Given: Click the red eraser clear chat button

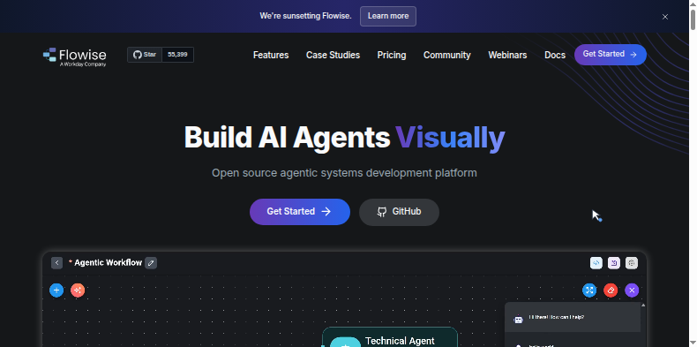Looking at the screenshot, I should 611,290.
